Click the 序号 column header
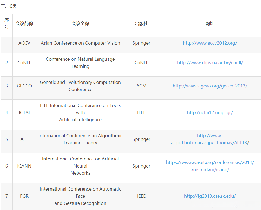 tap(7, 23)
